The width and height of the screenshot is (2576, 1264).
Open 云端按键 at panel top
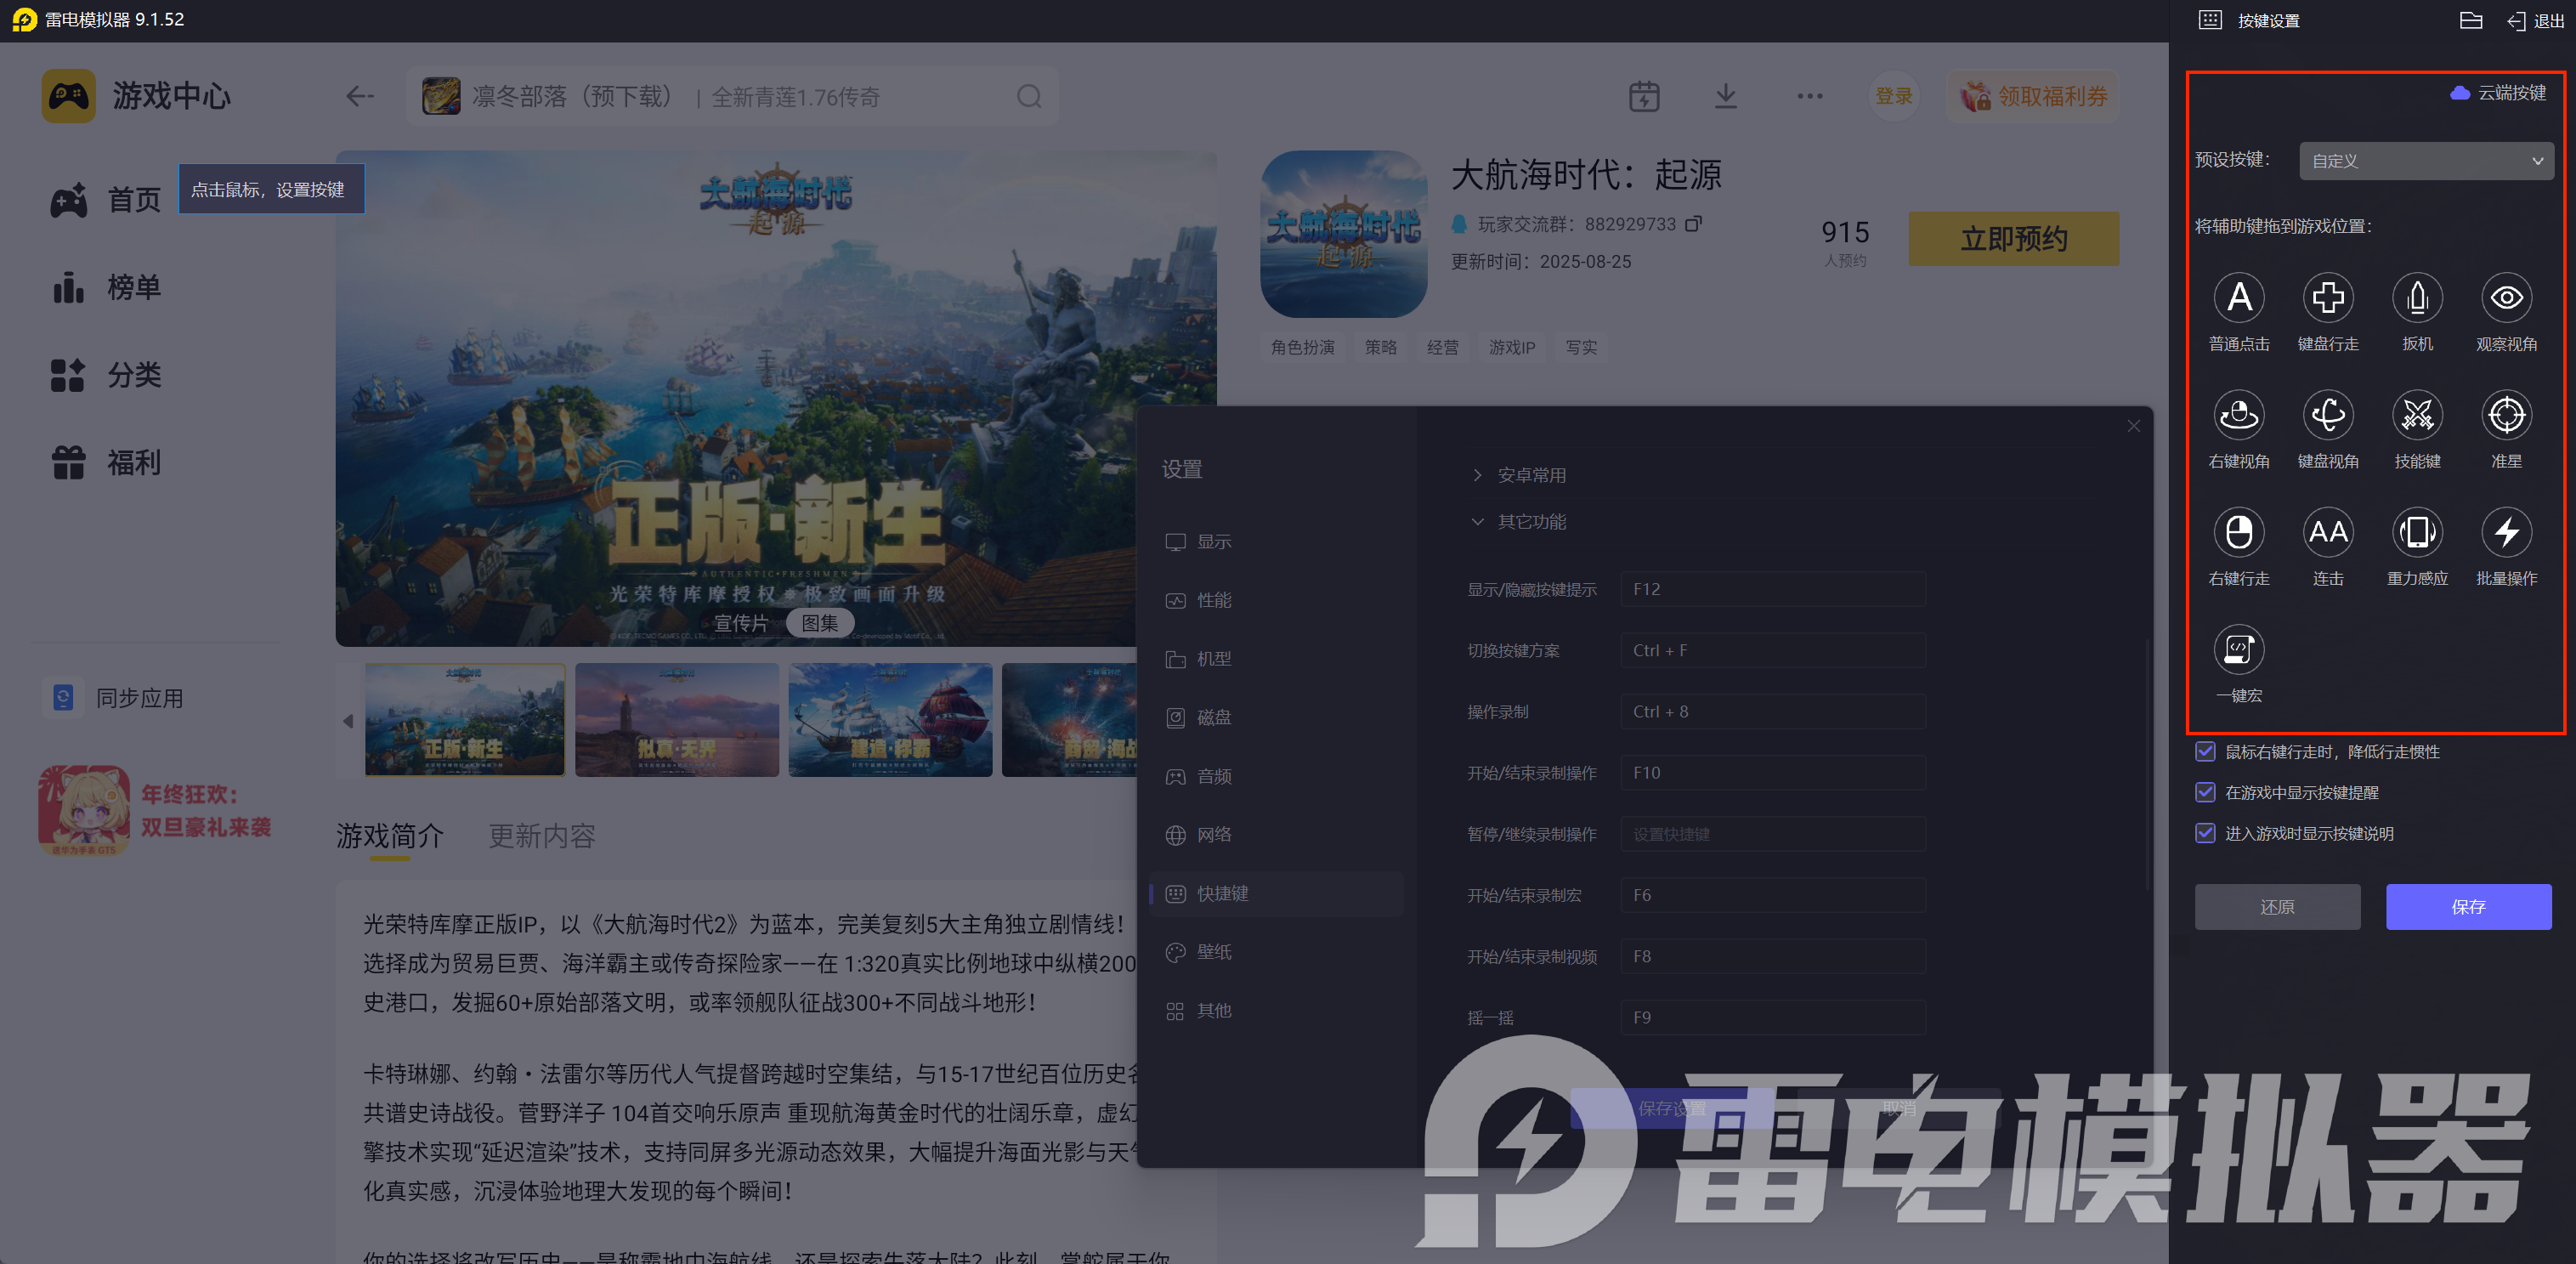coord(2498,93)
